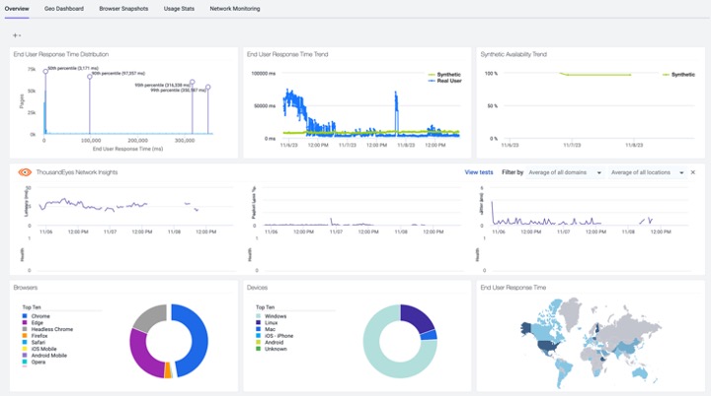Viewport: 711px width, 396px height.
Task: Click the Filter by label
Action: coord(513,172)
